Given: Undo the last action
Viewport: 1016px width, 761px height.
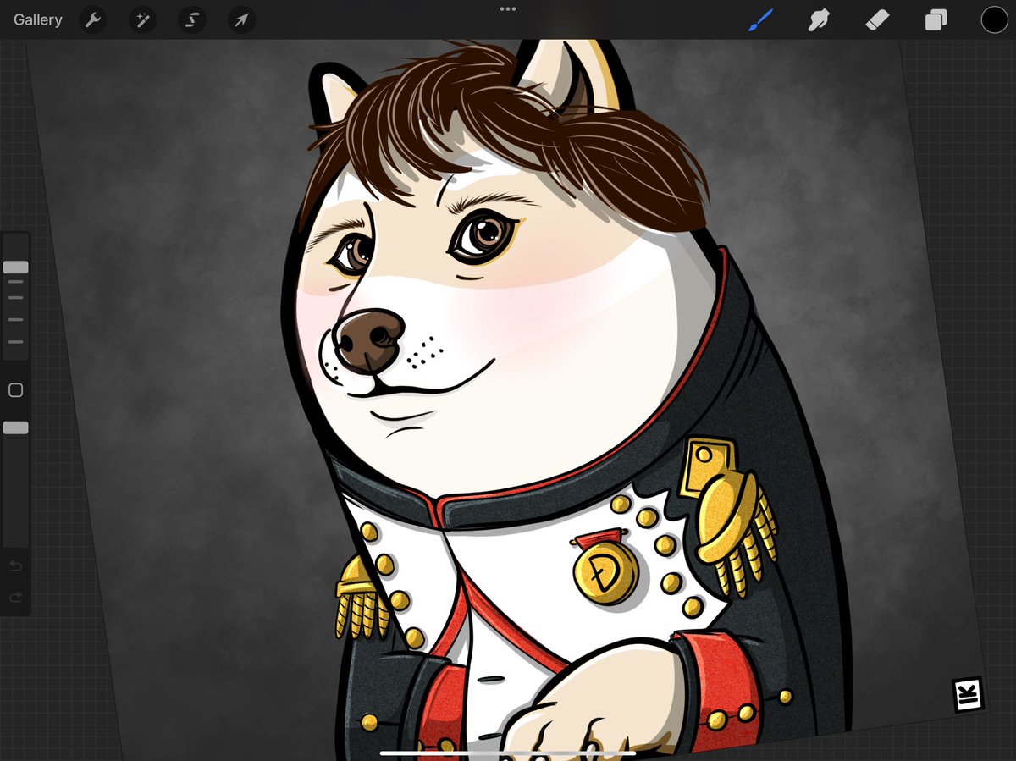Looking at the screenshot, I should click(15, 566).
